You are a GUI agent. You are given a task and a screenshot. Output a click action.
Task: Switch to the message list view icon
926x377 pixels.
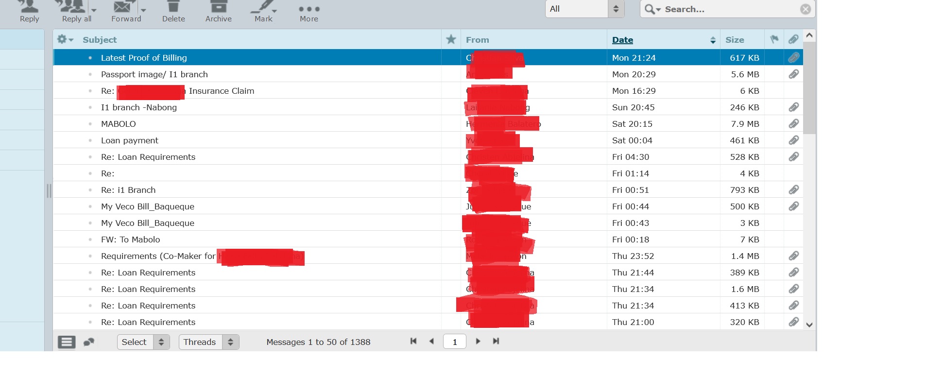tap(67, 342)
